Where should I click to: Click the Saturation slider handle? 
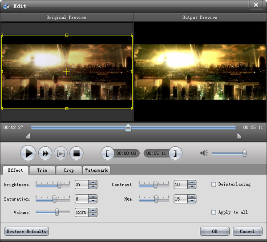54,199
